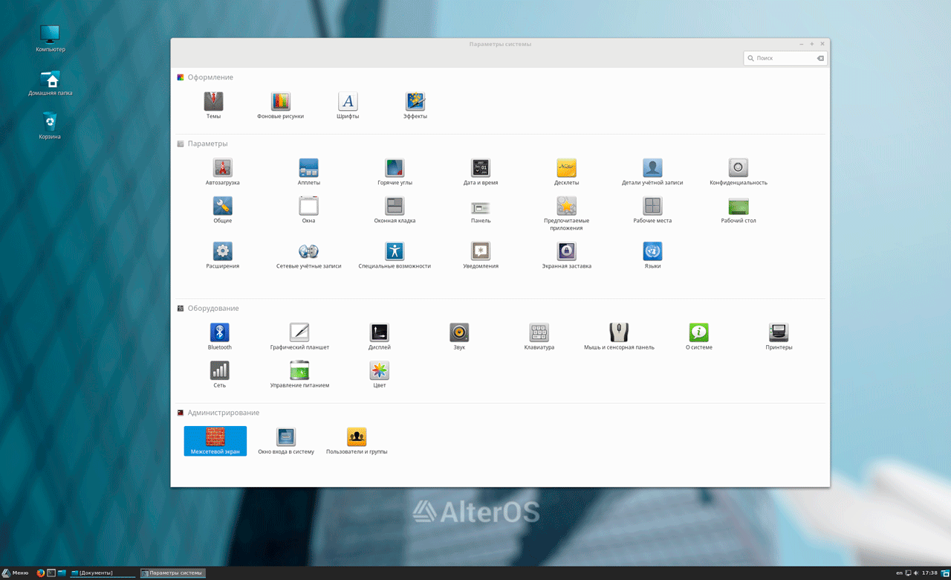Viewport: 951px width, 580px height.
Task: Open Окно входа в систему settings
Action: click(286, 441)
